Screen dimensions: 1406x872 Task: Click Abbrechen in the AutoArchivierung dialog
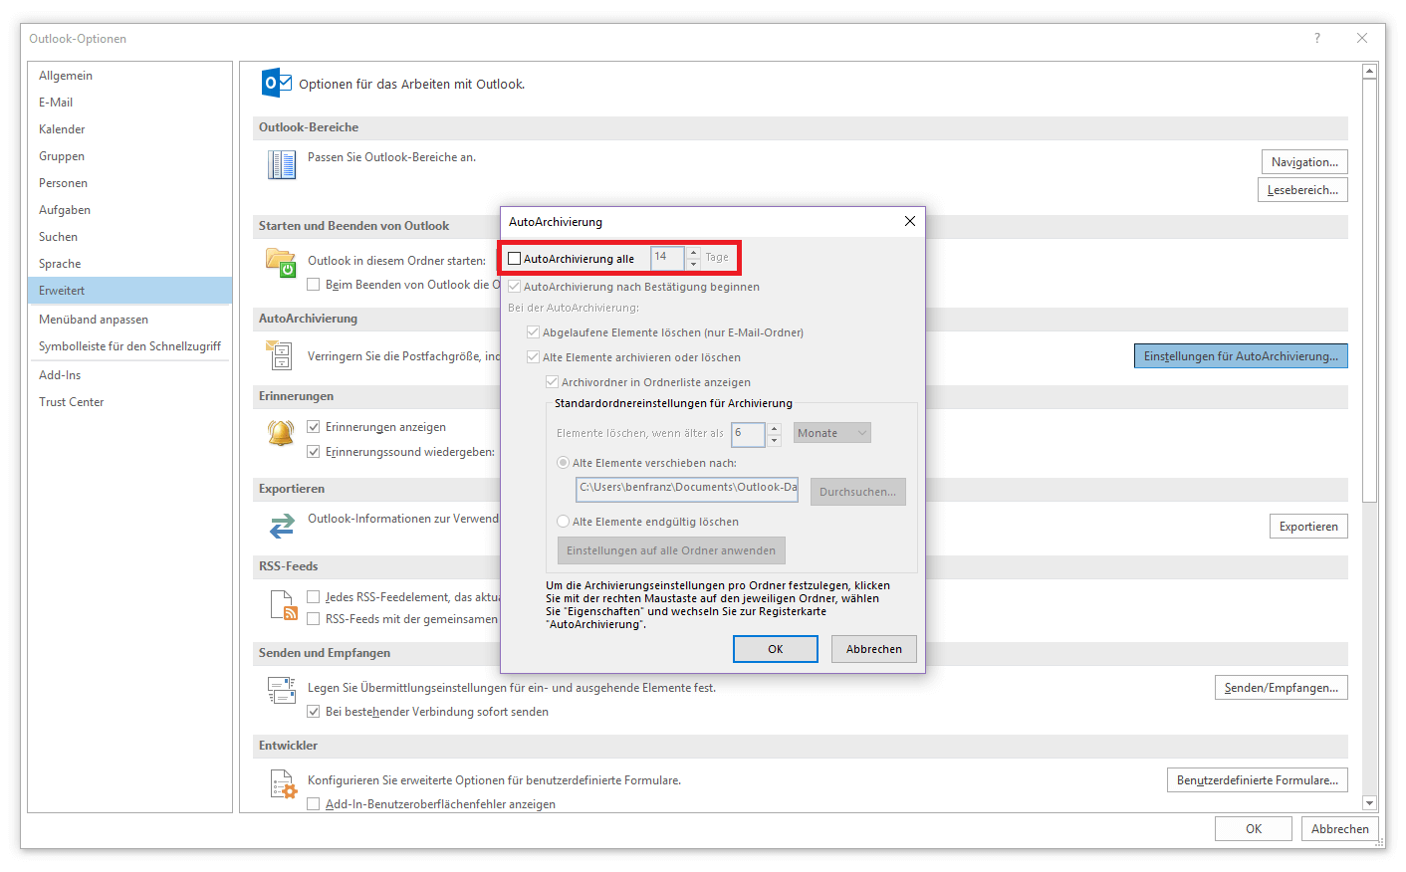coord(874,649)
